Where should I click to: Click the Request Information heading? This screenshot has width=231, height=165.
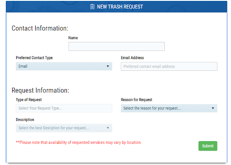click(x=40, y=90)
